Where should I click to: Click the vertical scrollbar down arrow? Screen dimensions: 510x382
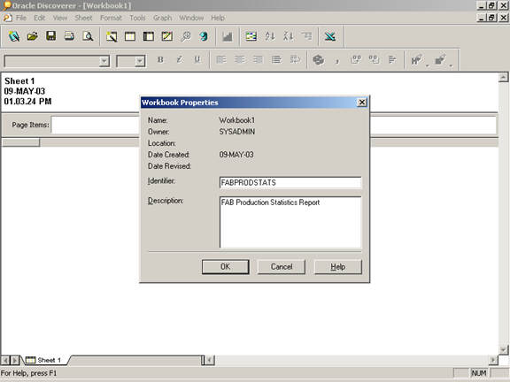tap(503, 350)
